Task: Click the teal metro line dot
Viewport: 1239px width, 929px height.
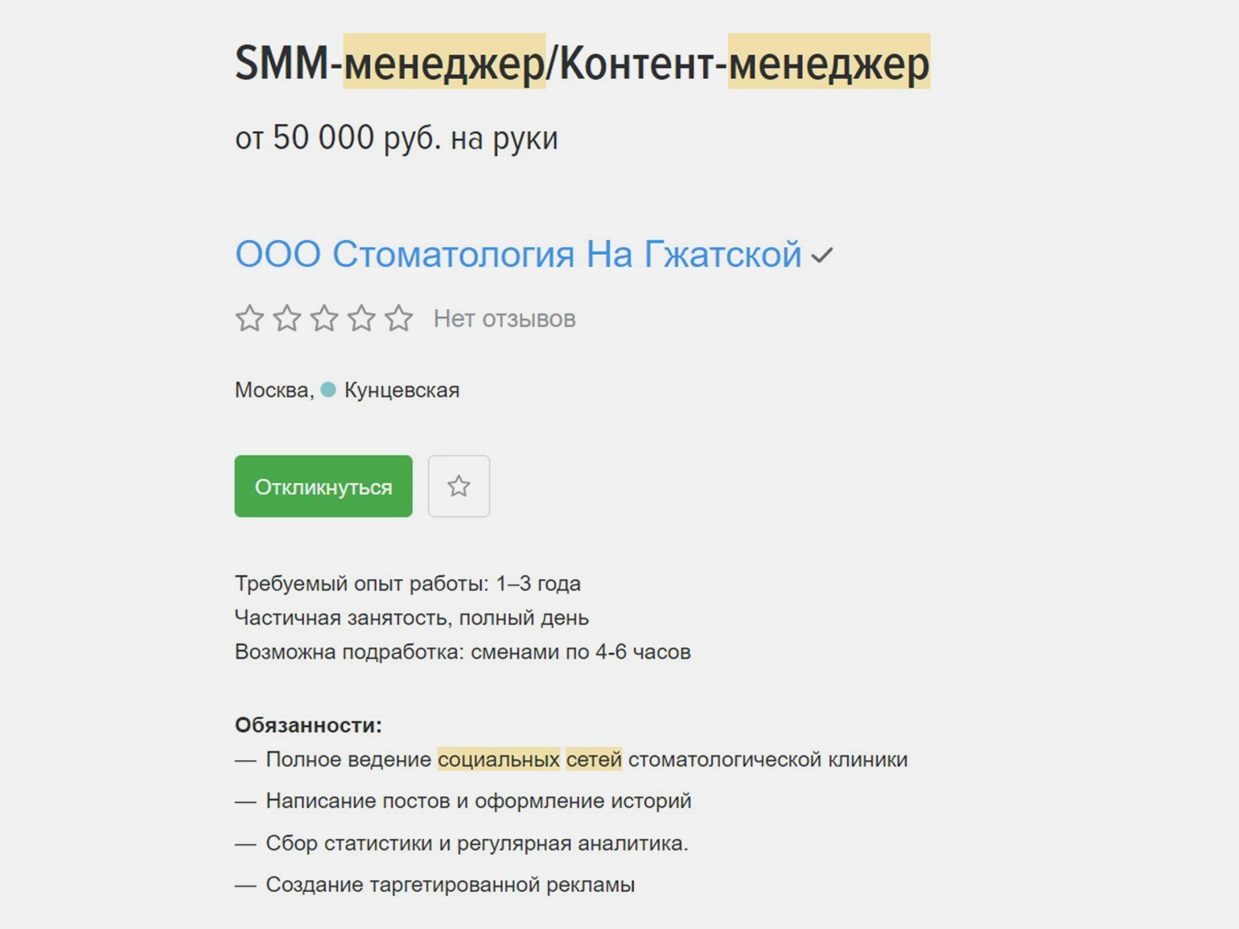Action: coord(328,390)
